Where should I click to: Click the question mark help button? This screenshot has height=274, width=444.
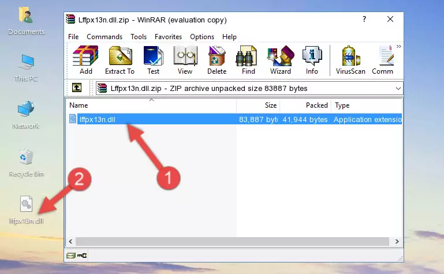(364, 19)
